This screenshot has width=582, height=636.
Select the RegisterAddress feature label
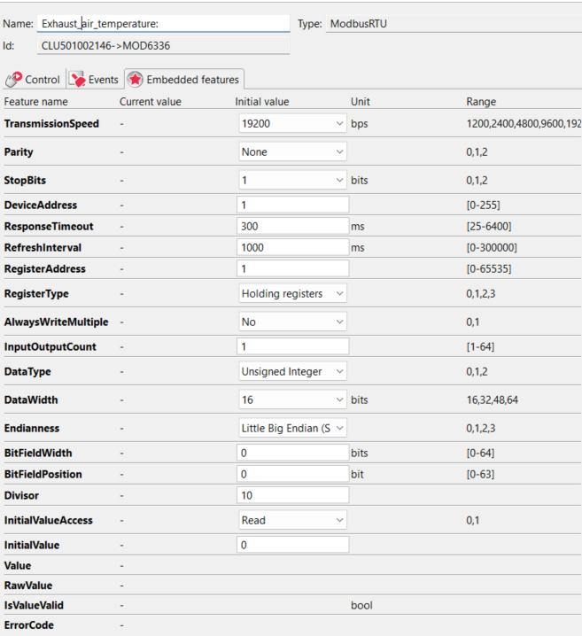(x=45, y=268)
